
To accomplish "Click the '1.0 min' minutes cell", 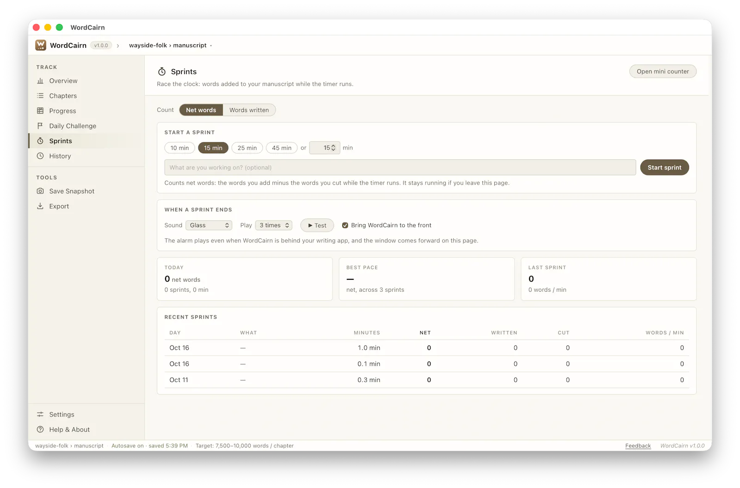I will click(369, 348).
